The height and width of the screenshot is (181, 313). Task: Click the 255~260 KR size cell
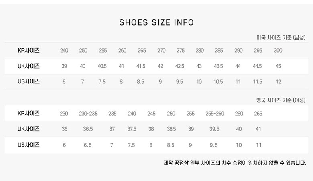(215, 114)
